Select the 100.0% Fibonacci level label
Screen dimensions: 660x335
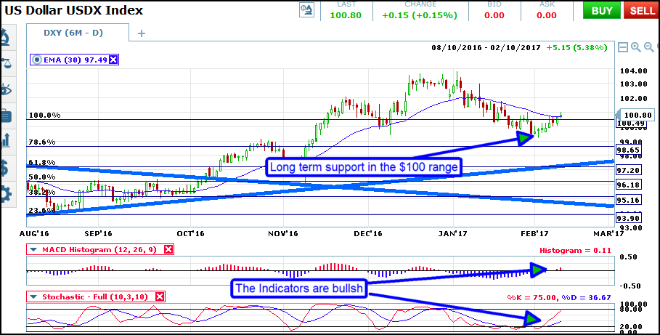44,115
